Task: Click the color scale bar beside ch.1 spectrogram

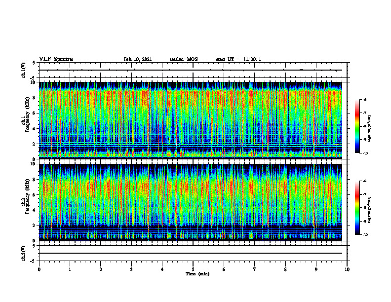Action: (x=357, y=126)
